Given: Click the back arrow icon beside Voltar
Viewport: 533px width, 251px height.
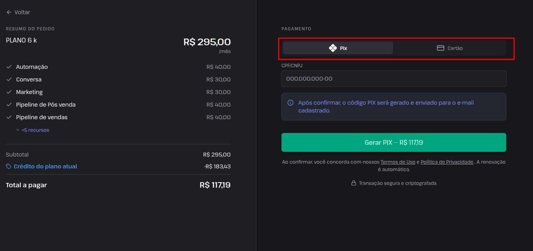Looking at the screenshot, I should (x=9, y=12).
